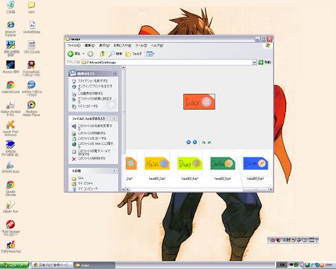
Task: Open マイ ピクチャ in Other places
Action: [85, 183]
